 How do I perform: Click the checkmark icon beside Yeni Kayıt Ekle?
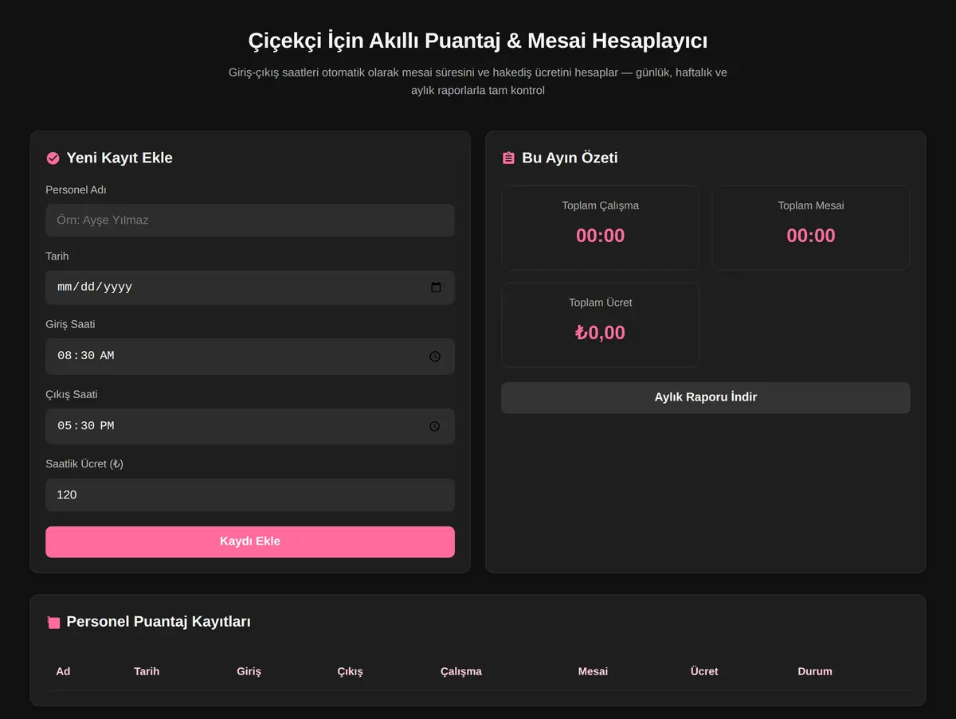(53, 158)
